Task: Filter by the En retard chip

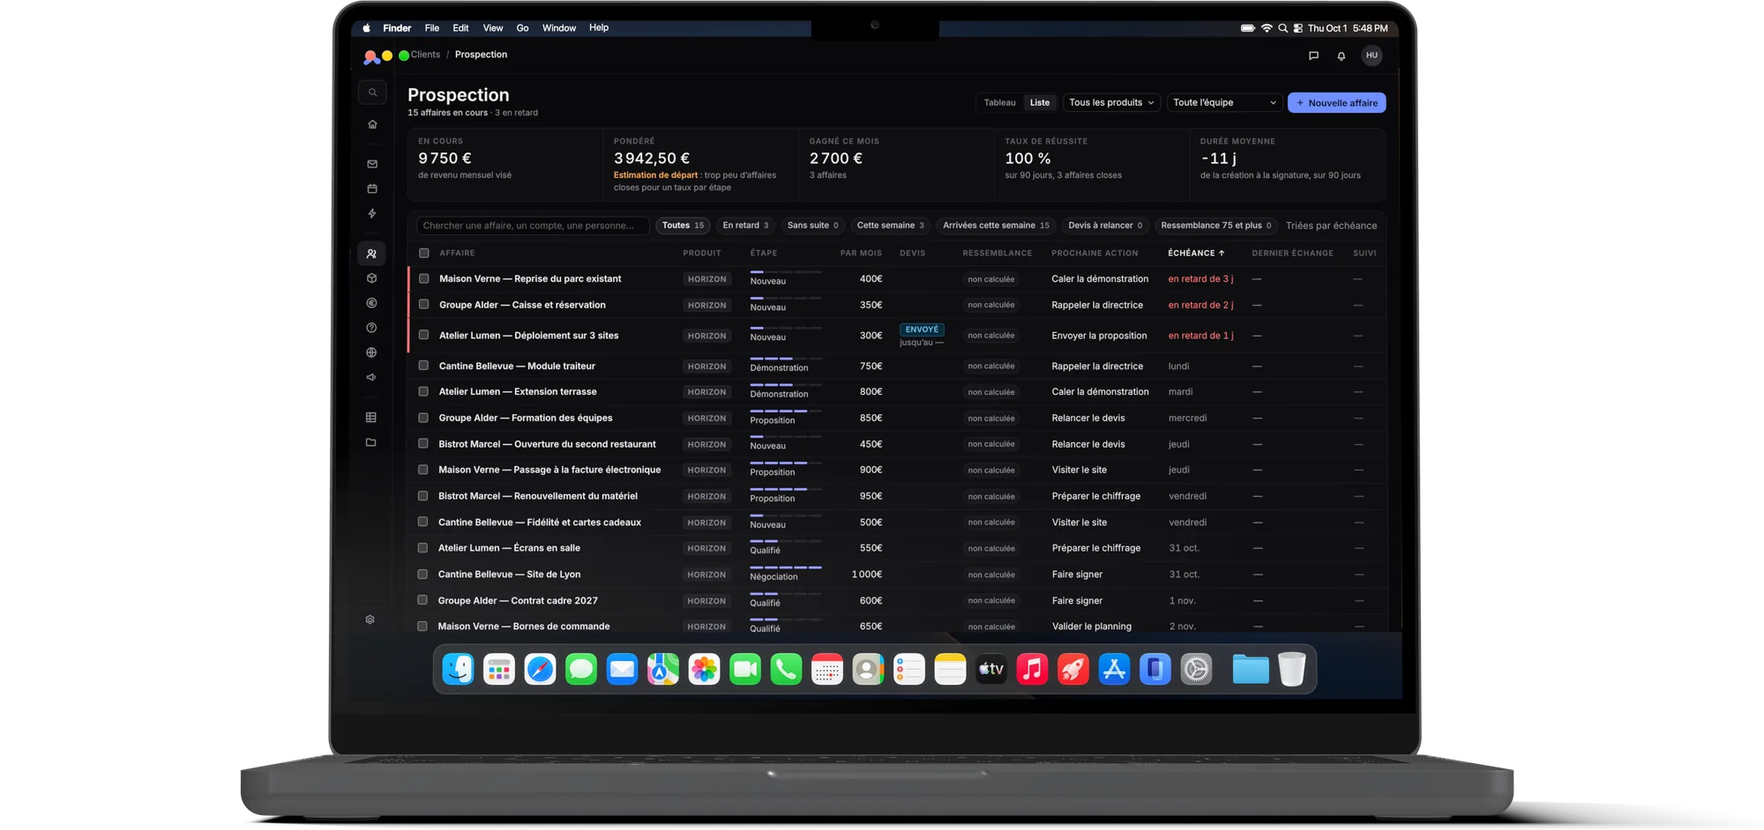Action: point(745,226)
